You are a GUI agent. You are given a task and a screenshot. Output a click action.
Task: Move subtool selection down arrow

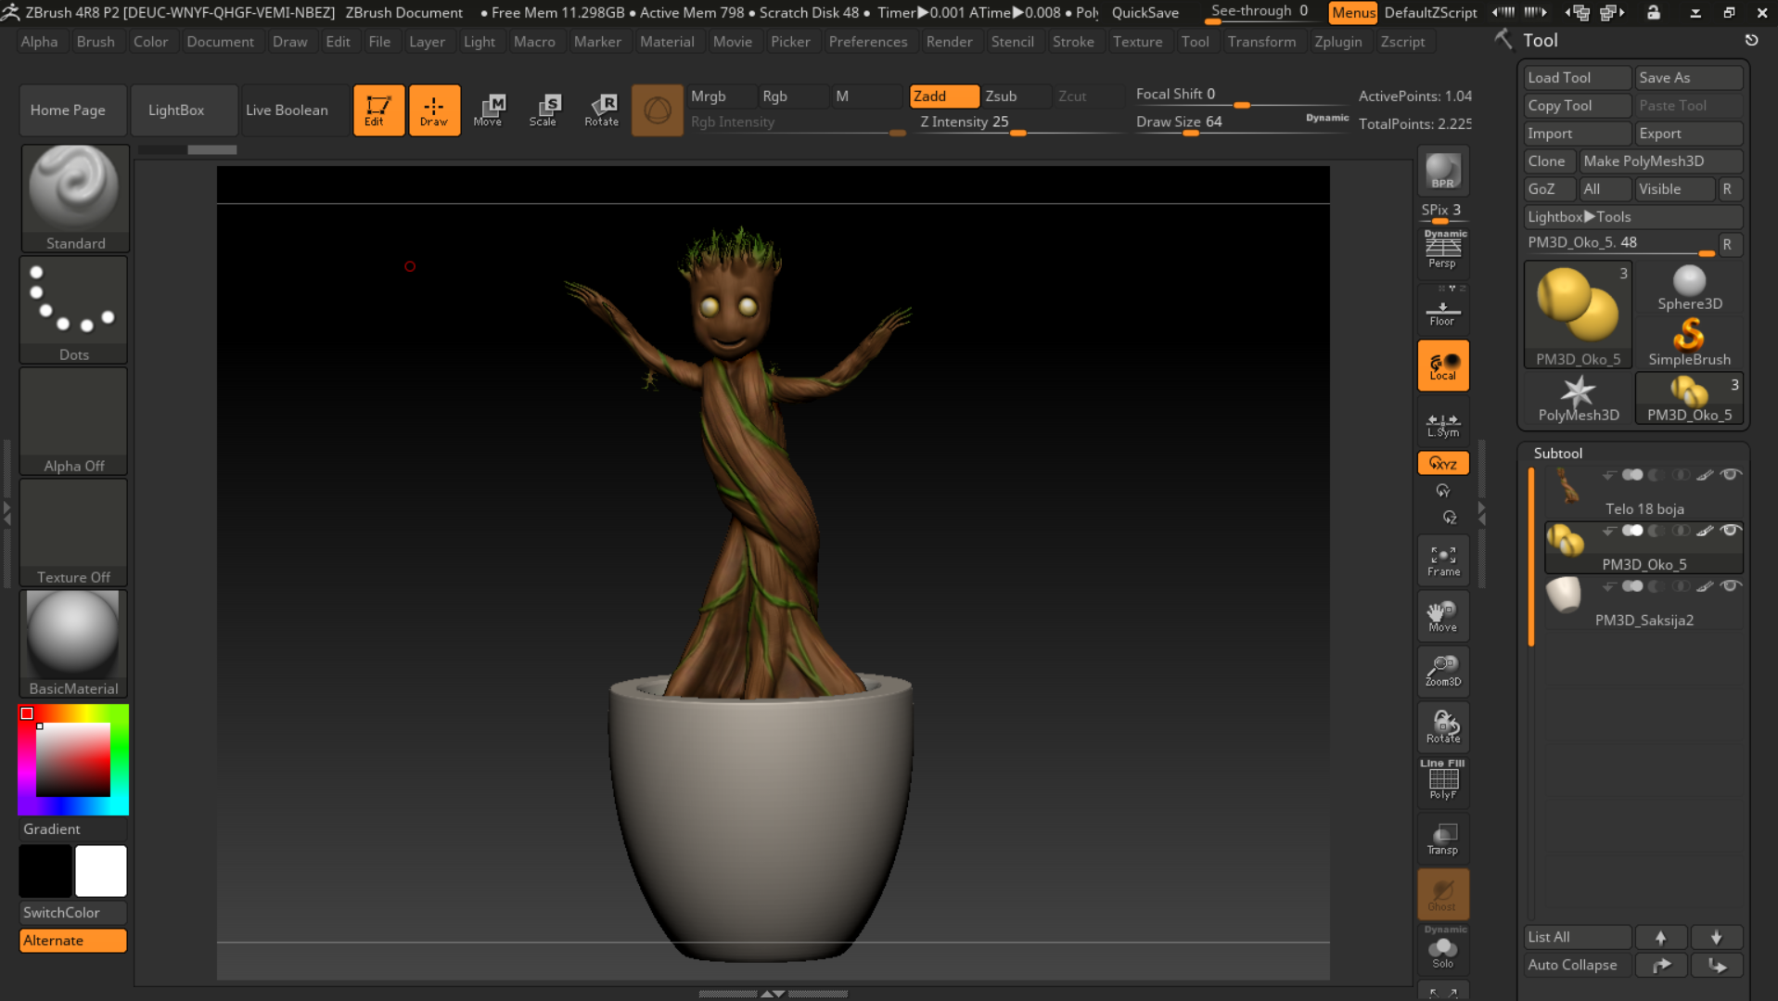(x=1716, y=937)
